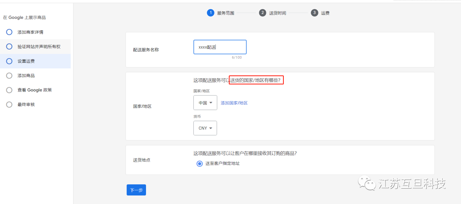Jump to the 运费 step label
The width and height of the screenshot is (461, 204).
click(325, 13)
